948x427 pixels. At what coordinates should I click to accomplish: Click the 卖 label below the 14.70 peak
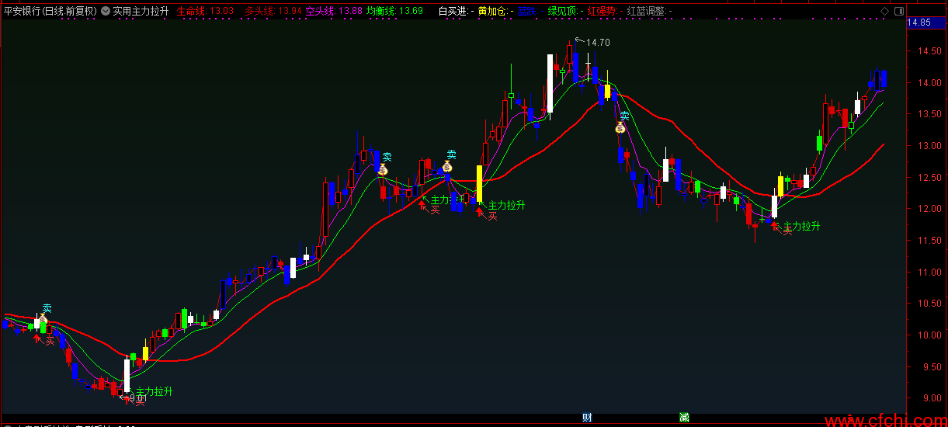(x=624, y=116)
